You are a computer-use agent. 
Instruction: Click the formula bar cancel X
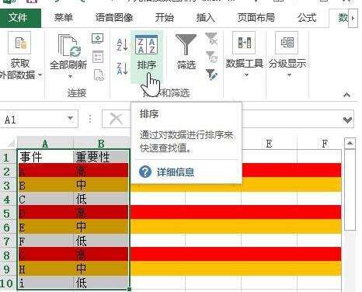117,119
